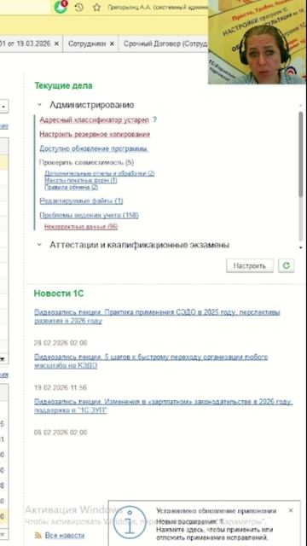Open Адресный классификатор устарел link
Screen dimensions: 307x546
[95, 119]
